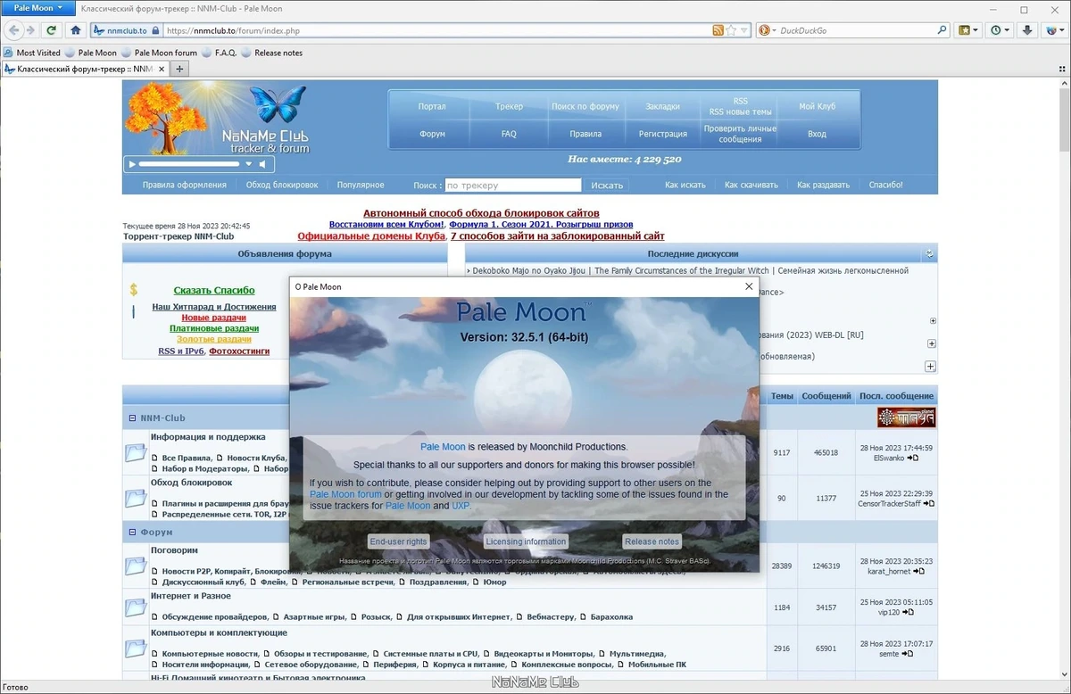Open Обход блокировок in the blue bar
Screen dimensions: 1071x694
(282, 185)
